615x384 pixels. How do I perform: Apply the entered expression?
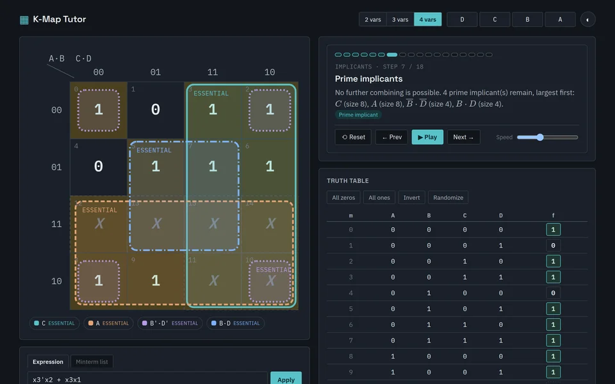[x=286, y=380]
